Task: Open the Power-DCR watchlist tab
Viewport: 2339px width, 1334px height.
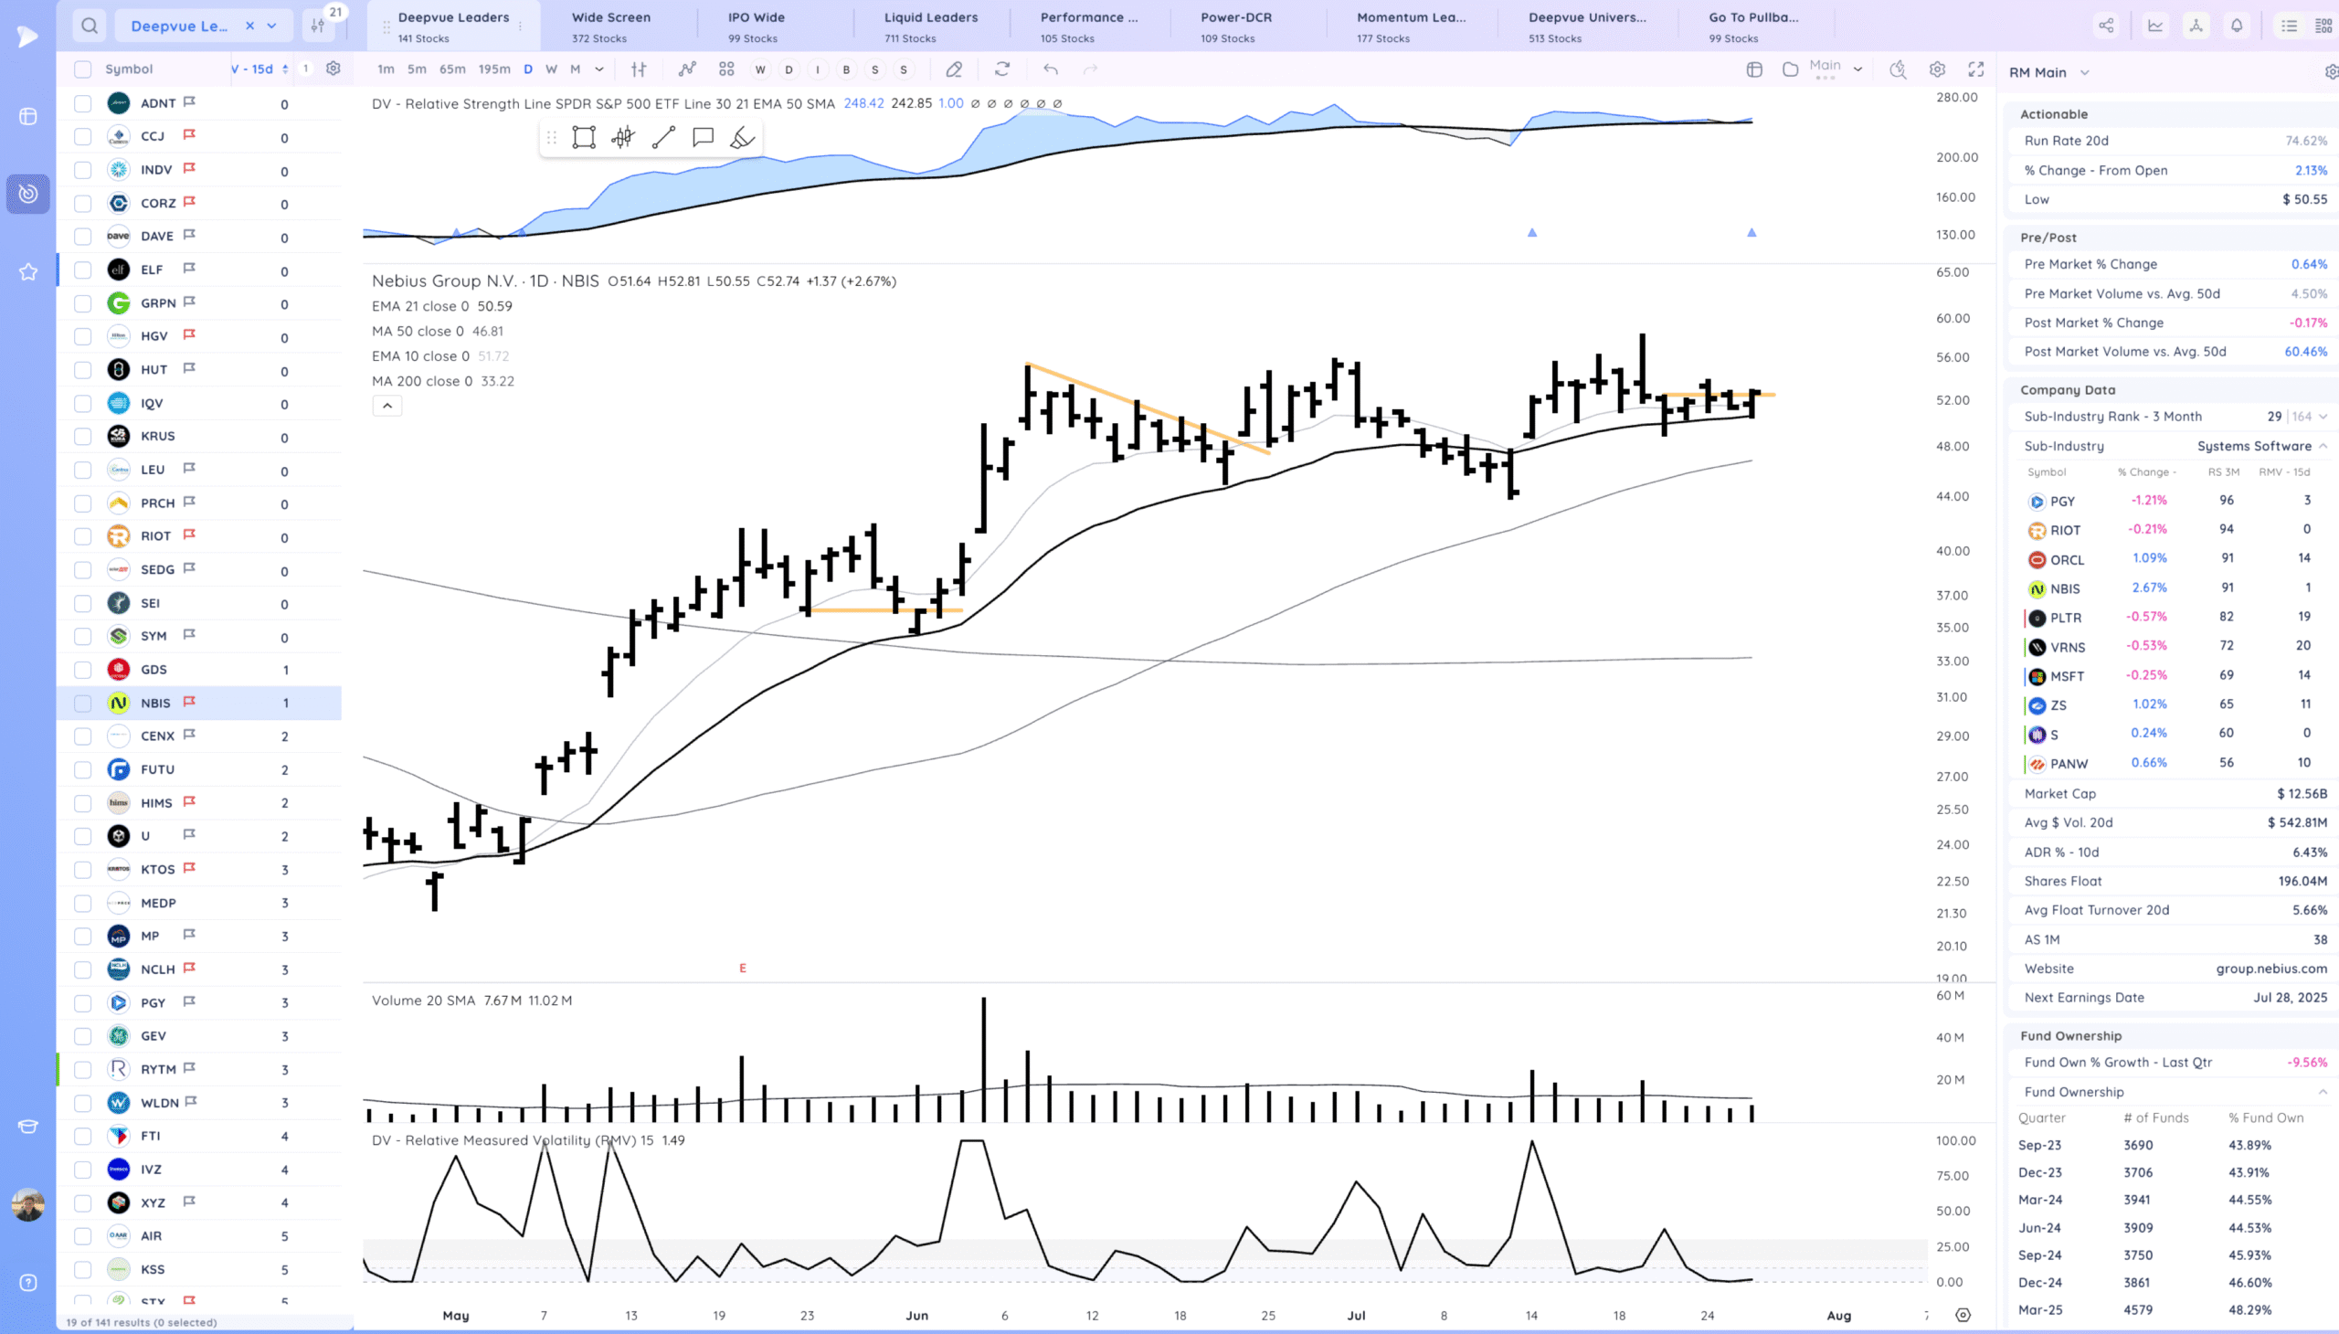Action: tap(1236, 26)
